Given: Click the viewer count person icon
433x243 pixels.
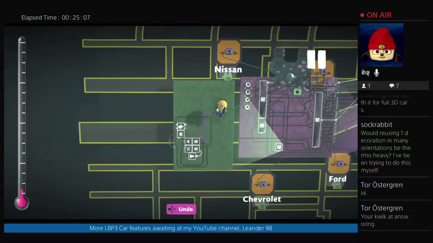Looking at the screenshot, I should tap(364, 86).
